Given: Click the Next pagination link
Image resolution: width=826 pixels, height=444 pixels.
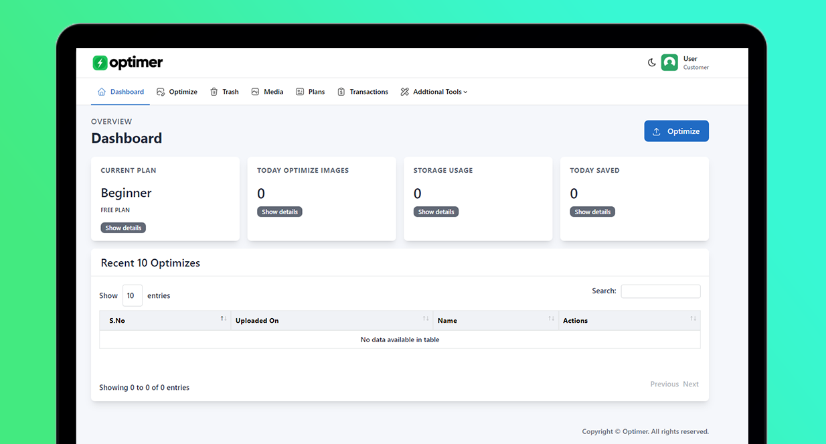Looking at the screenshot, I should point(690,384).
